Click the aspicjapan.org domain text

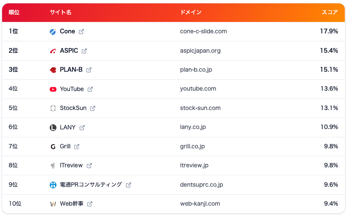[200, 51]
